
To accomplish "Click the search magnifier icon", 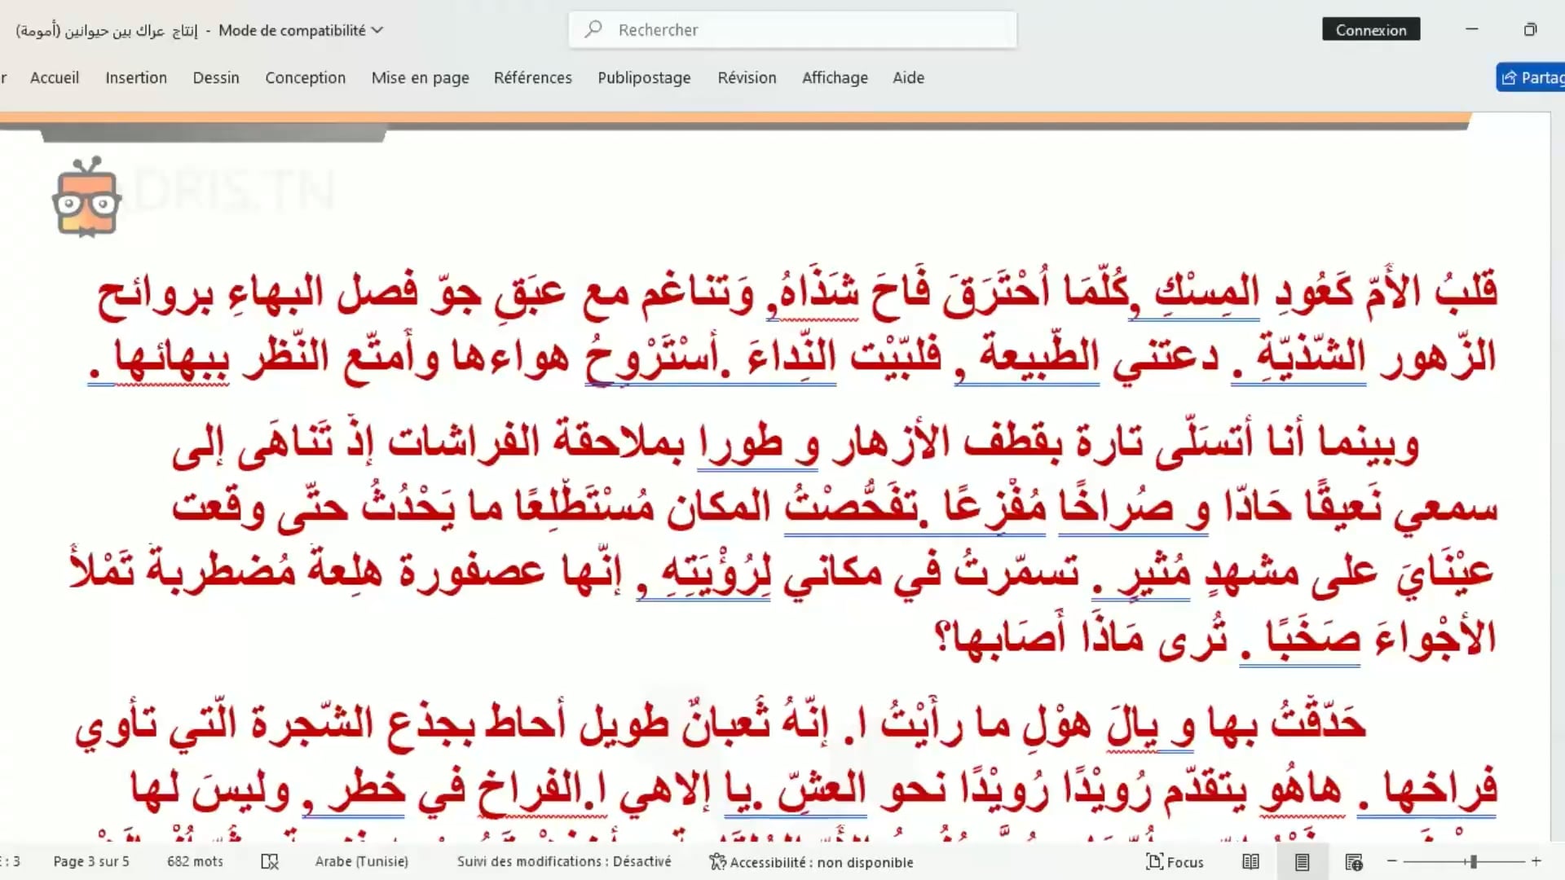I will [x=593, y=29].
